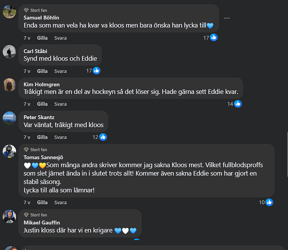View the like reactions on Samuel Böhlin's comment

(211, 37)
